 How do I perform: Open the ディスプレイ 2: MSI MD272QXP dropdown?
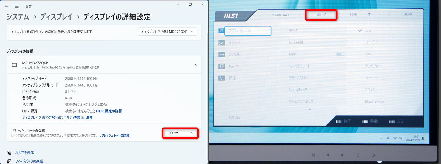[168, 32]
